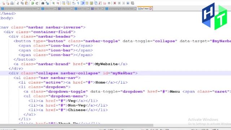
Task: Click the "caret" class value
Action: pos(221,92)
